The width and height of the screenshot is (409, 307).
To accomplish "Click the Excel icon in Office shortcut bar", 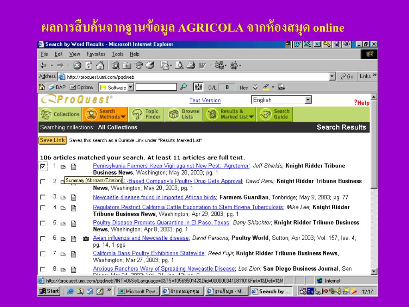I will pyautogui.click(x=307, y=44).
